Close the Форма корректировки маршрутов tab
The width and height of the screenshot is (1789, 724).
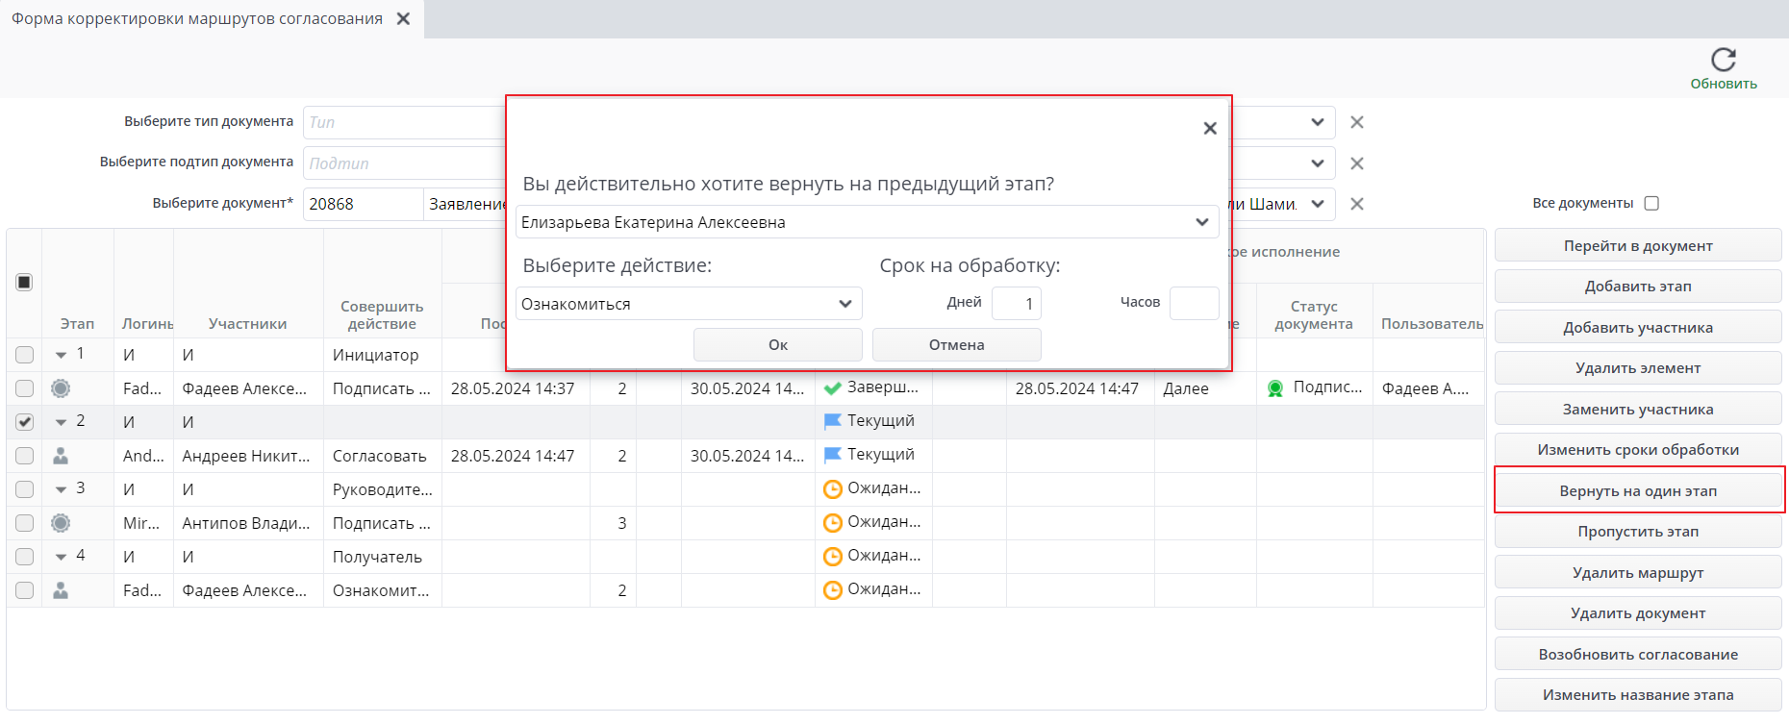pyautogui.click(x=404, y=18)
